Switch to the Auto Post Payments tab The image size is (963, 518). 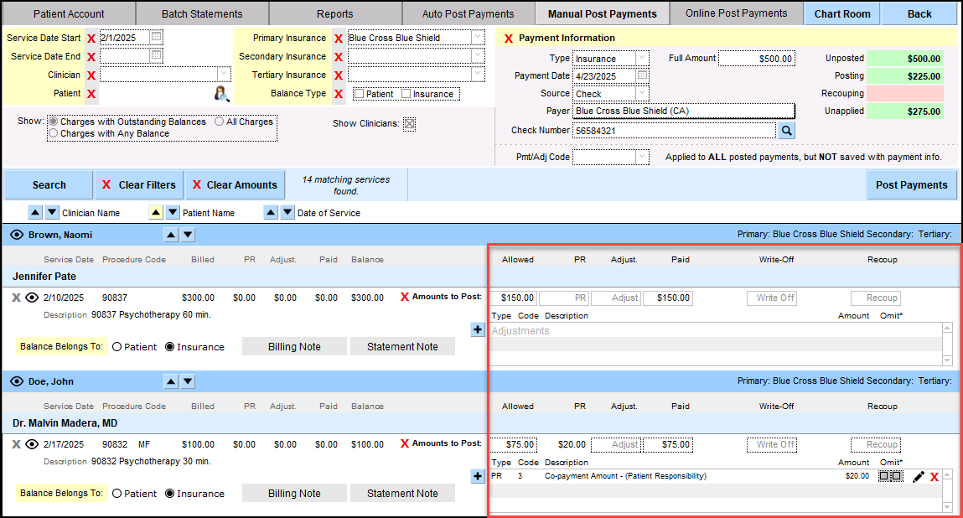(468, 13)
